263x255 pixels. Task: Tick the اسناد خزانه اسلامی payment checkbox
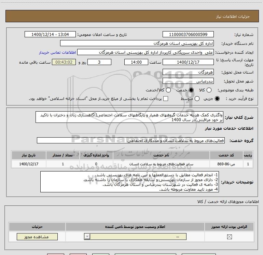coord(166,99)
